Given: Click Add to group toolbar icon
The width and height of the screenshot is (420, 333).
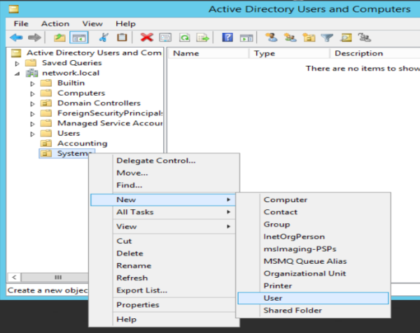Looking at the screenshot, I should click(x=364, y=38).
